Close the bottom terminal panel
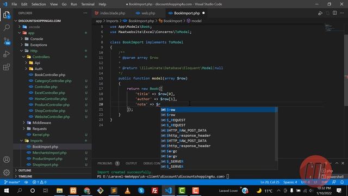The image size is (348, 196). point(343,163)
